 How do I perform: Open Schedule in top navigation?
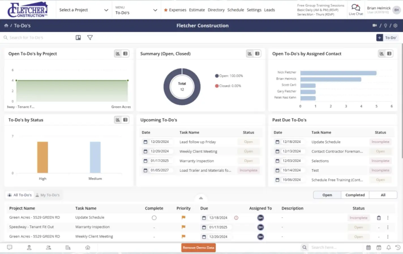click(235, 10)
